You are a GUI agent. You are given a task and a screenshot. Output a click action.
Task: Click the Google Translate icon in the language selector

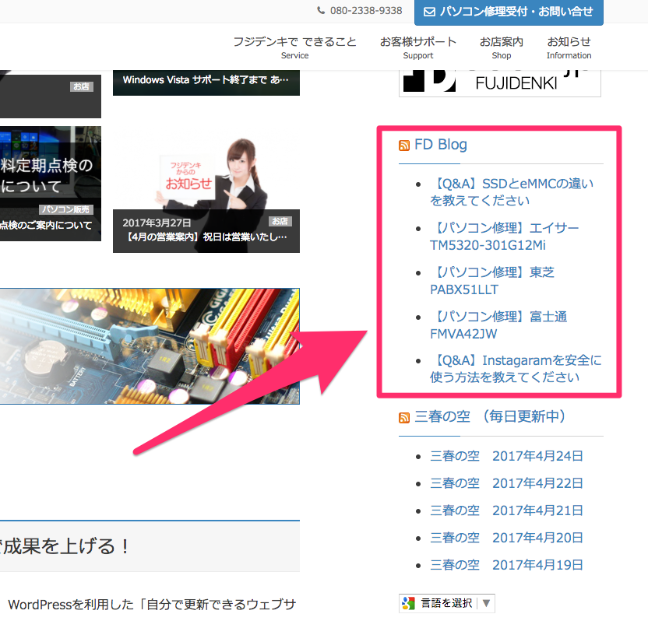(x=406, y=602)
